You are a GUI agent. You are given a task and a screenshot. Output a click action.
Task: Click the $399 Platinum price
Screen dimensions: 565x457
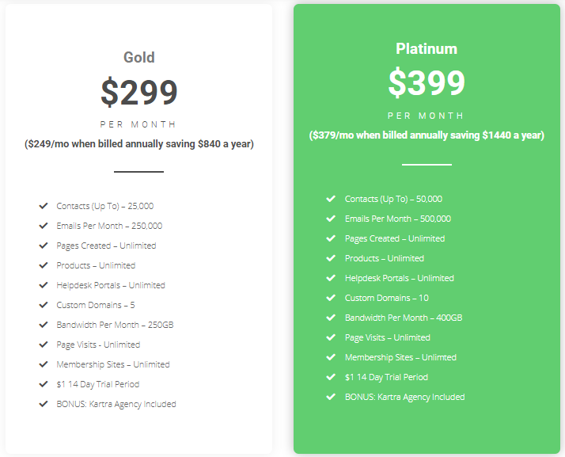[x=427, y=83]
